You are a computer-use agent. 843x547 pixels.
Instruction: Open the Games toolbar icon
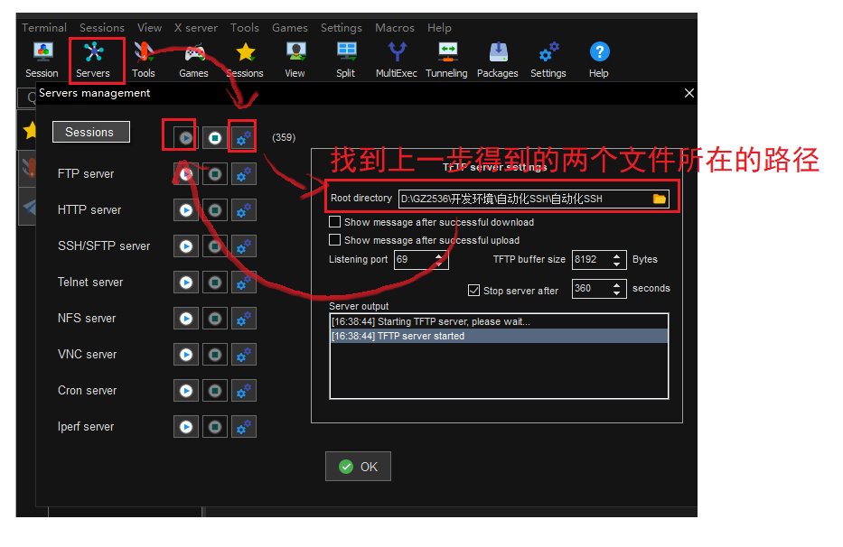coord(193,60)
